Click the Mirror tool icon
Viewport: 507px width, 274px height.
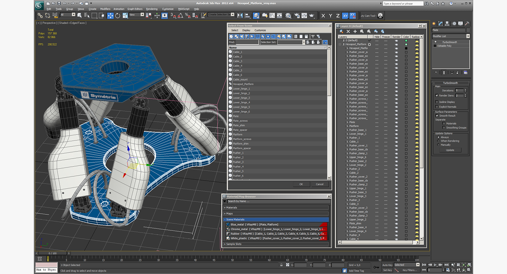pyautogui.click(x=240, y=15)
